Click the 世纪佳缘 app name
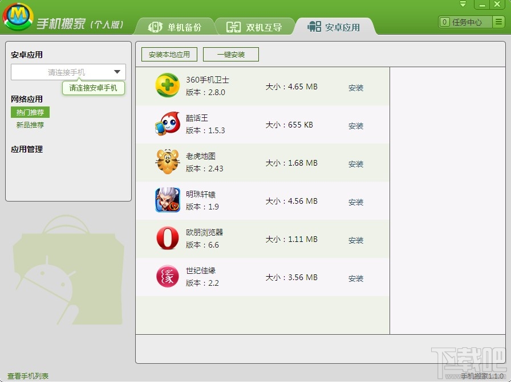This screenshot has height=382, width=511. pos(200,270)
